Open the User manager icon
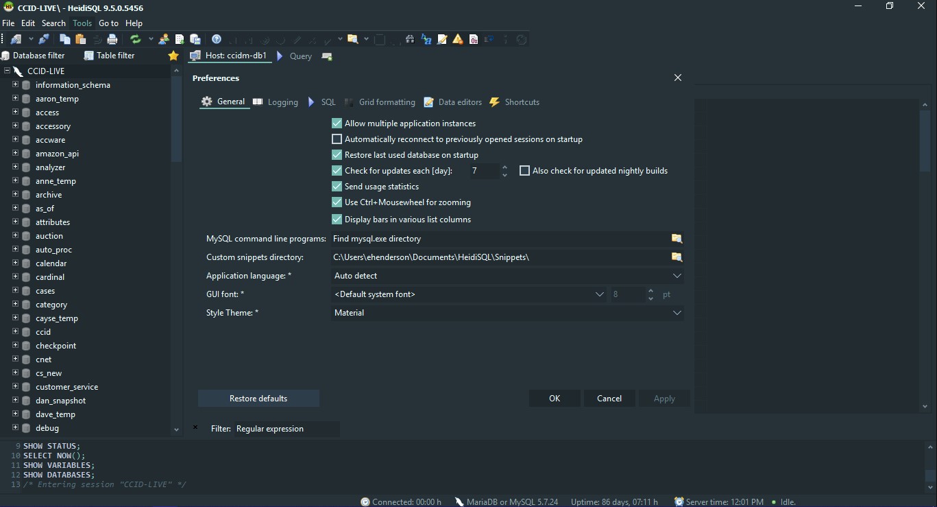This screenshot has height=507, width=937. tap(164, 39)
